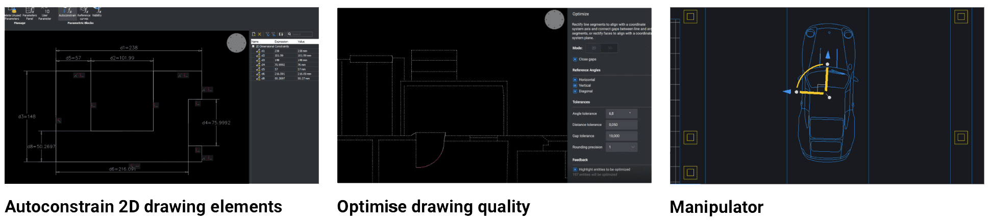Viewport: 991px width, 221px height.
Task: Click the new parameter document icon
Action: coord(254,34)
